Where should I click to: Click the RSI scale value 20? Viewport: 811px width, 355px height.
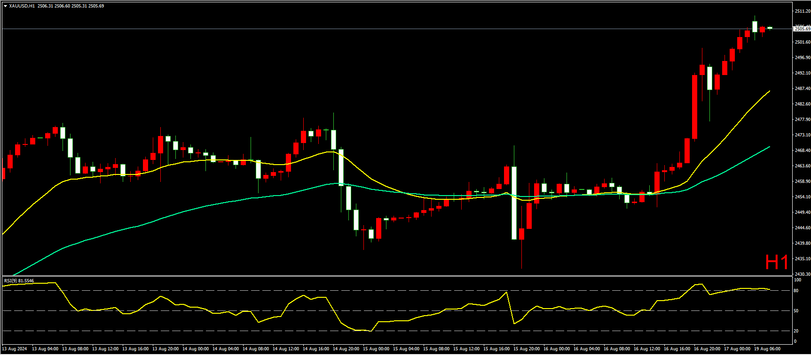coord(796,331)
